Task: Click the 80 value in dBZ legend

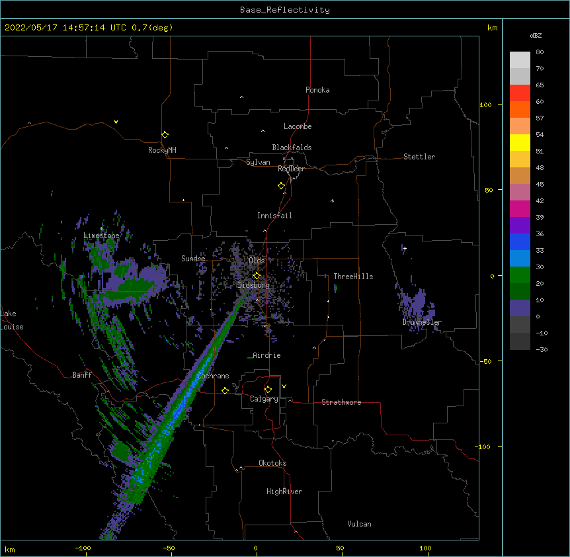Action: [x=540, y=52]
